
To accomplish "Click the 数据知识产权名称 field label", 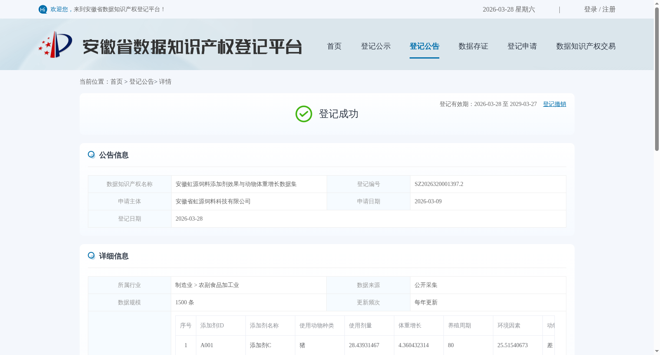I will (130, 184).
